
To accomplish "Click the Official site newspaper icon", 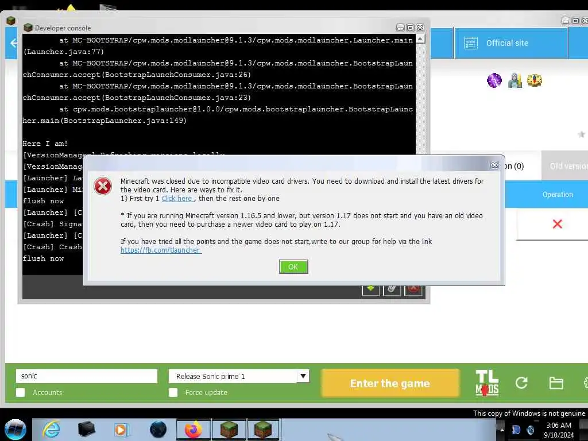I will (471, 43).
